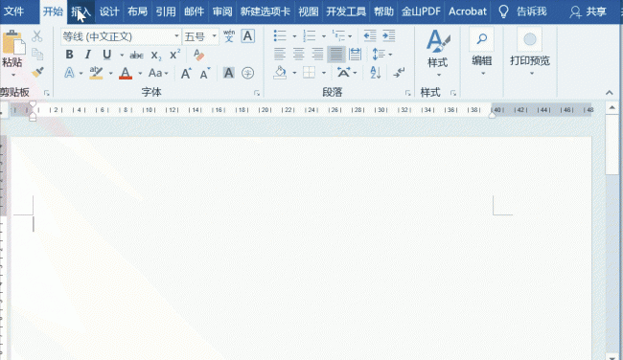Click the Grow Font icon
Screen dimensions: 623x360
point(186,74)
